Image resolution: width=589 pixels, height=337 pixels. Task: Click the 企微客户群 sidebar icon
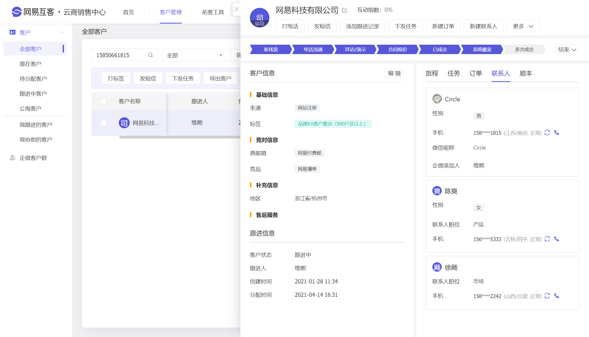click(x=12, y=158)
